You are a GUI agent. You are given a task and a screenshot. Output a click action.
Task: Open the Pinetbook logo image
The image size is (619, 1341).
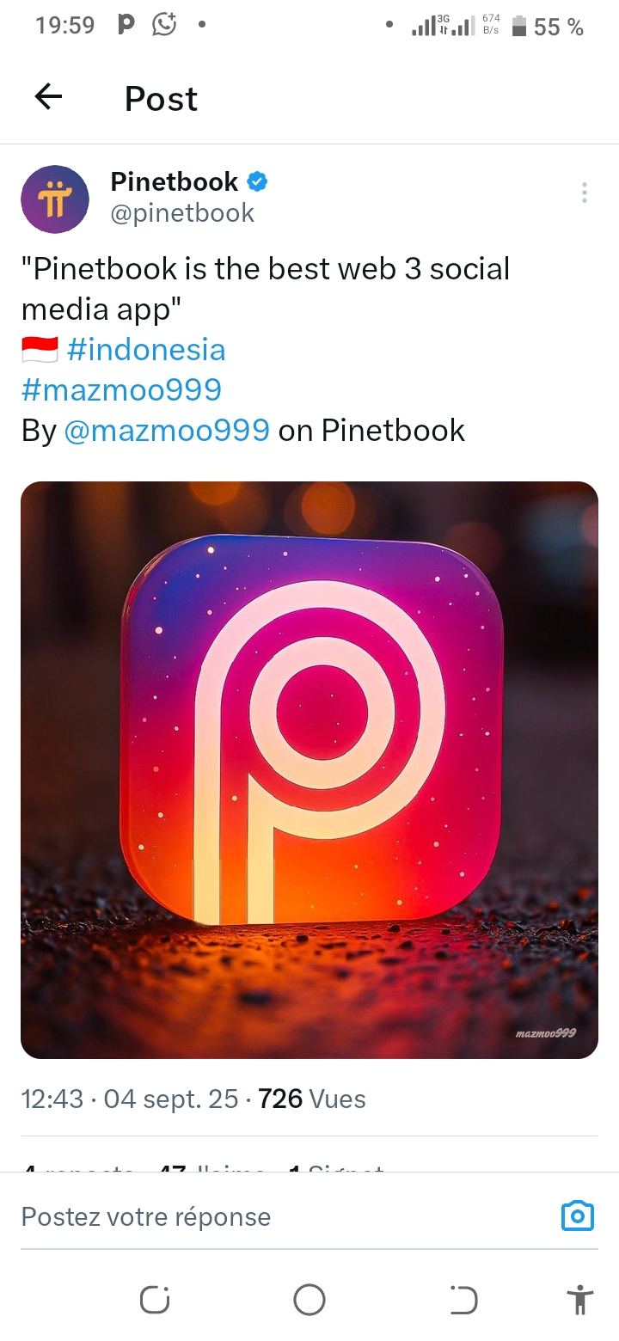(x=309, y=770)
